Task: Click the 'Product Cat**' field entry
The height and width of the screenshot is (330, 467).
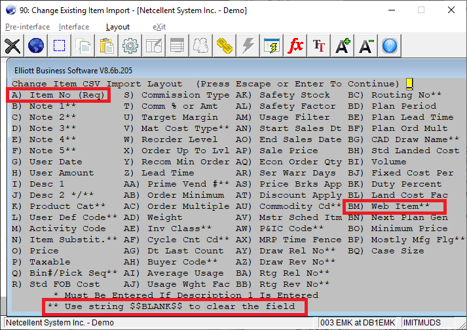Action: [59, 206]
